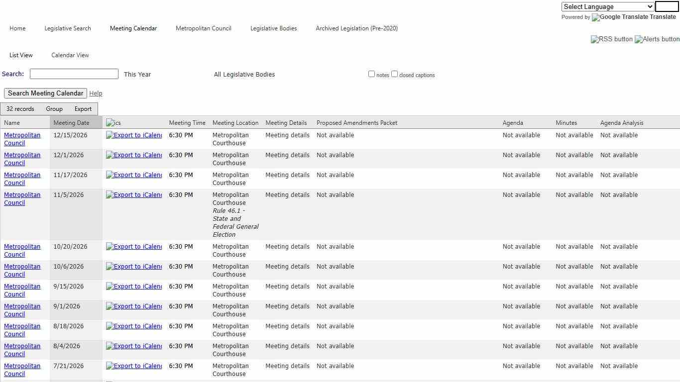Viewport: 680px width, 382px height.
Task: Open the Select Language dropdown
Action: coord(607,6)
